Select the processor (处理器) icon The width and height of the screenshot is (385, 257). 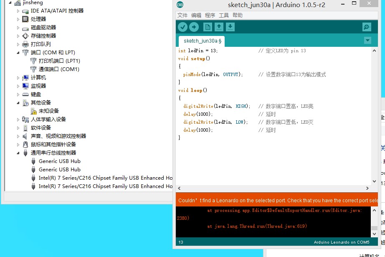tap(25, 19)
